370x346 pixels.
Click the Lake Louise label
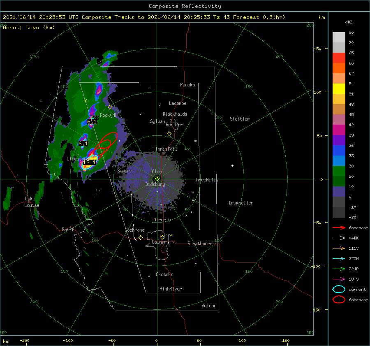pos(32,202)
